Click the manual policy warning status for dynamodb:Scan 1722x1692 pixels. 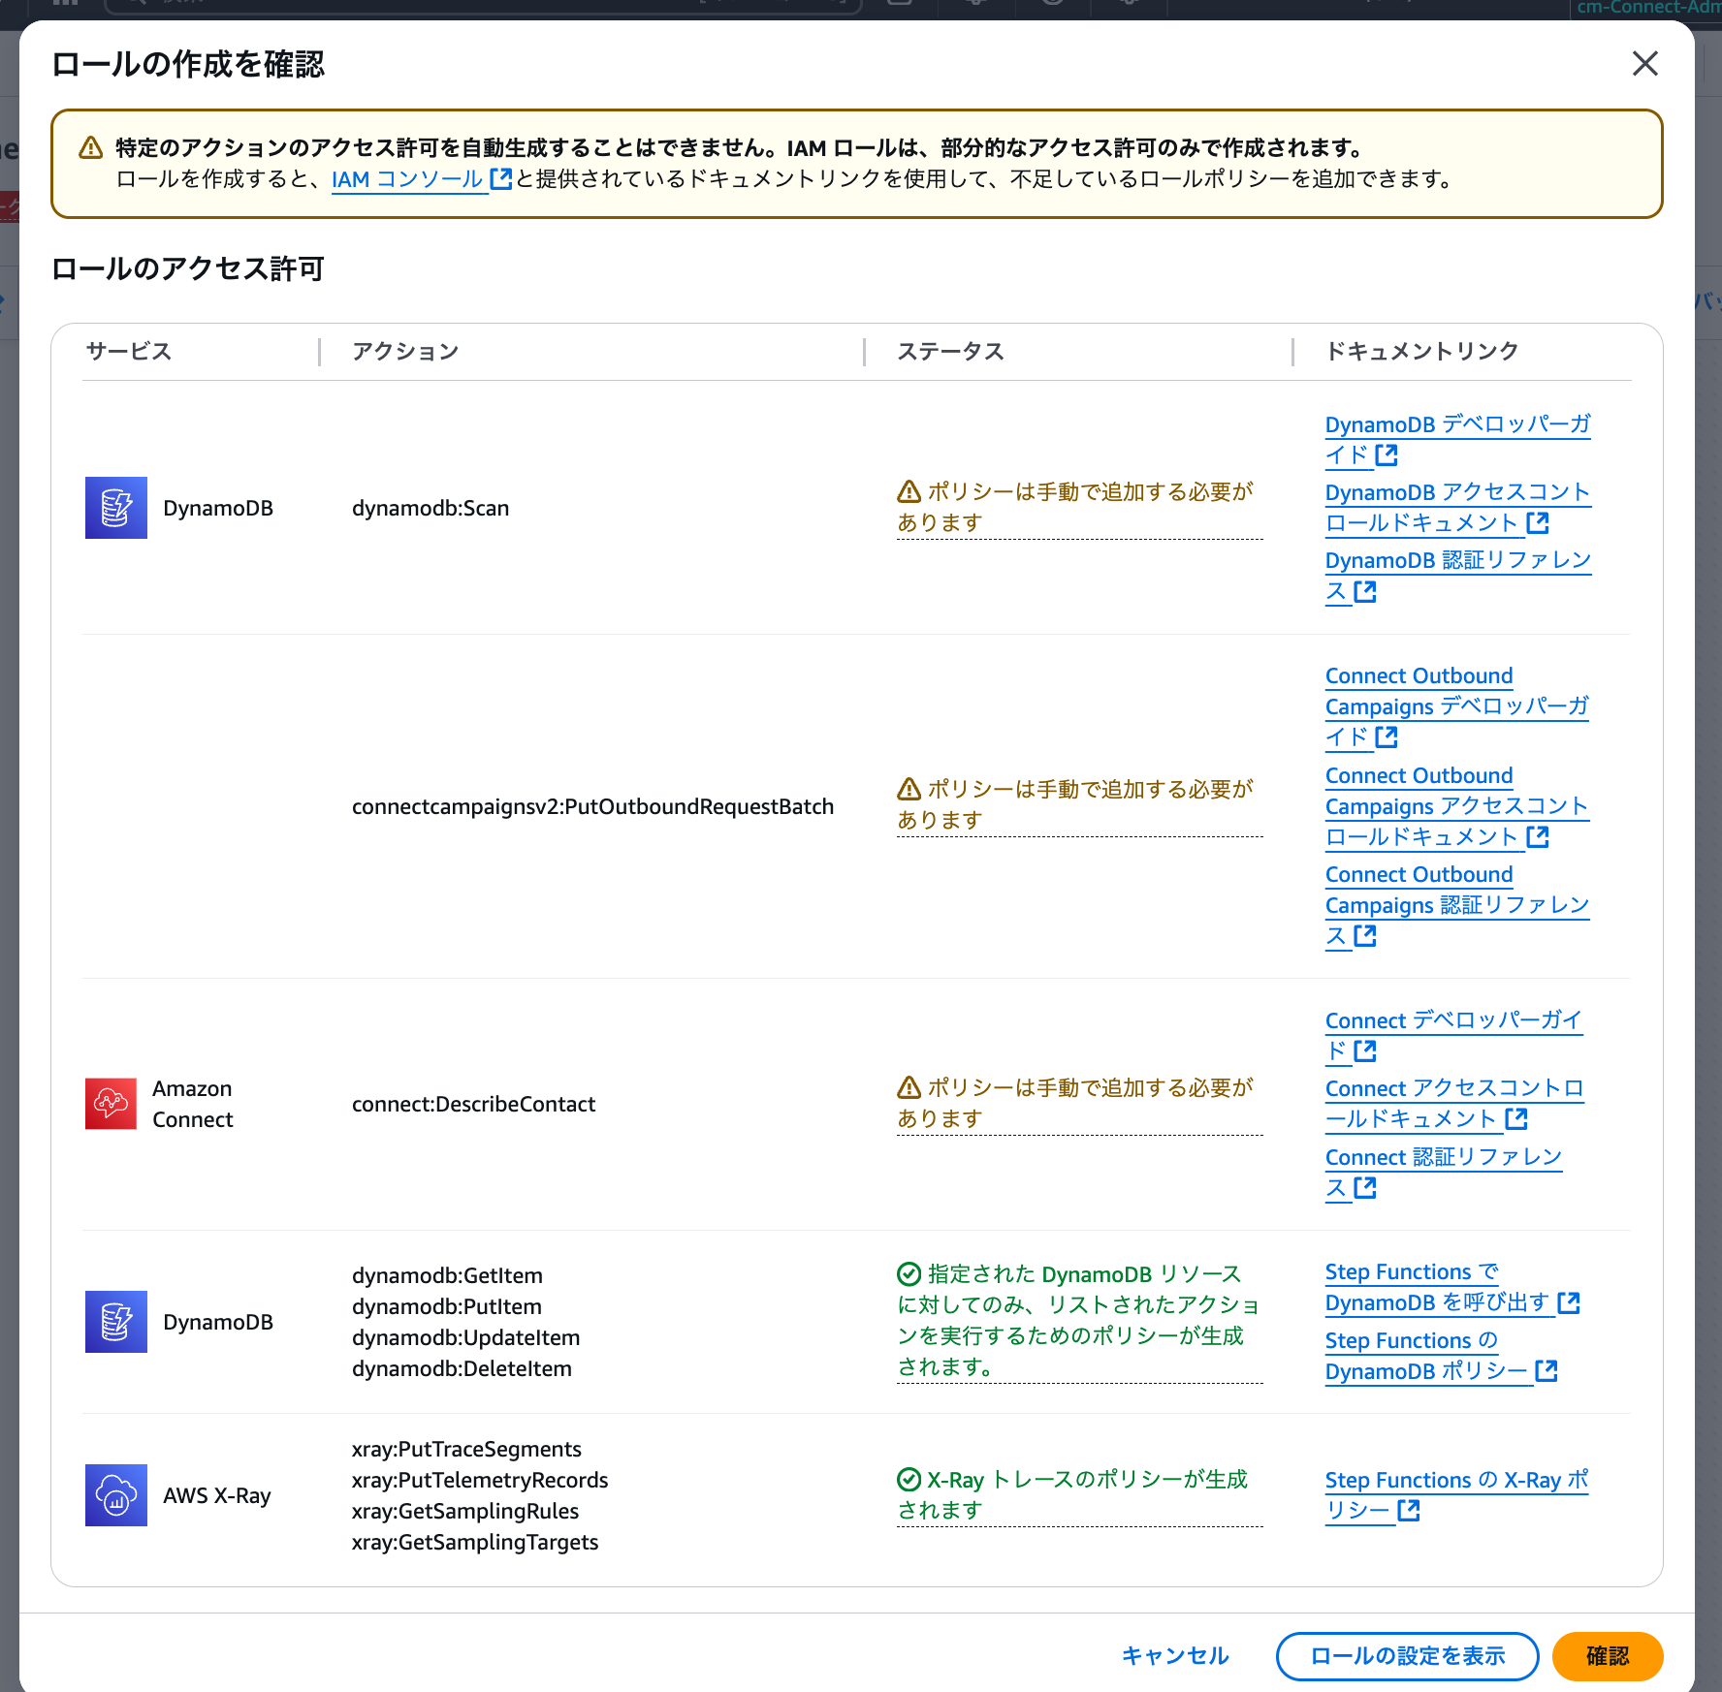pos(1079,507)
